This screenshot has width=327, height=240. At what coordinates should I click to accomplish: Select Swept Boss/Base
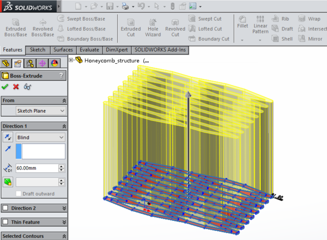pyautogui.click(x=81, y=19)
